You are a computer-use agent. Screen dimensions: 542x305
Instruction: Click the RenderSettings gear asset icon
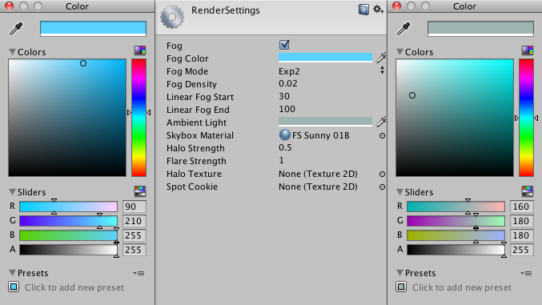[172, 17]
